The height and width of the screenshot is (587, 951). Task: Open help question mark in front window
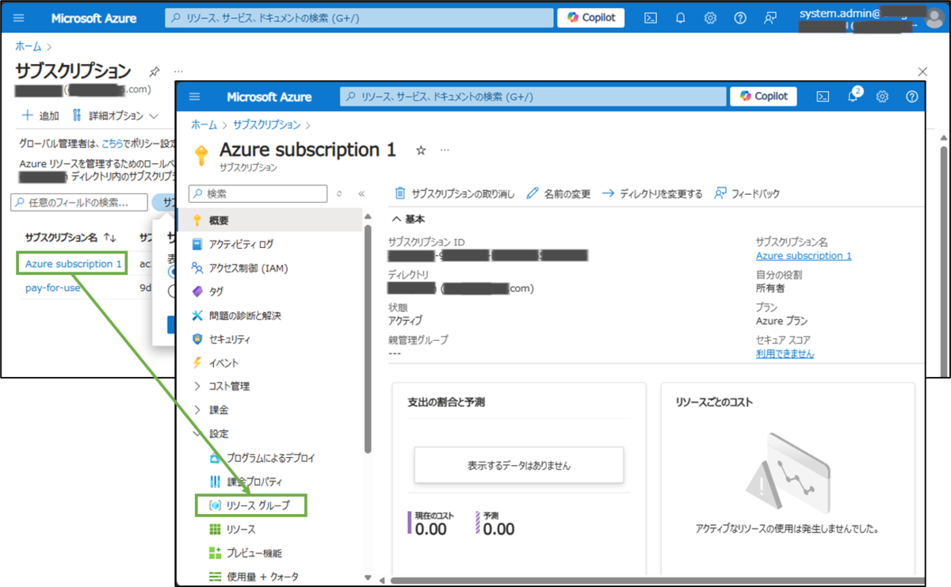point(911,97)
